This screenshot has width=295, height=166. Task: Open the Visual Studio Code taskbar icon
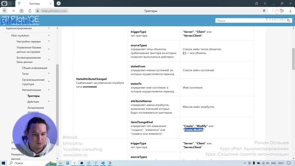[103, 163]
